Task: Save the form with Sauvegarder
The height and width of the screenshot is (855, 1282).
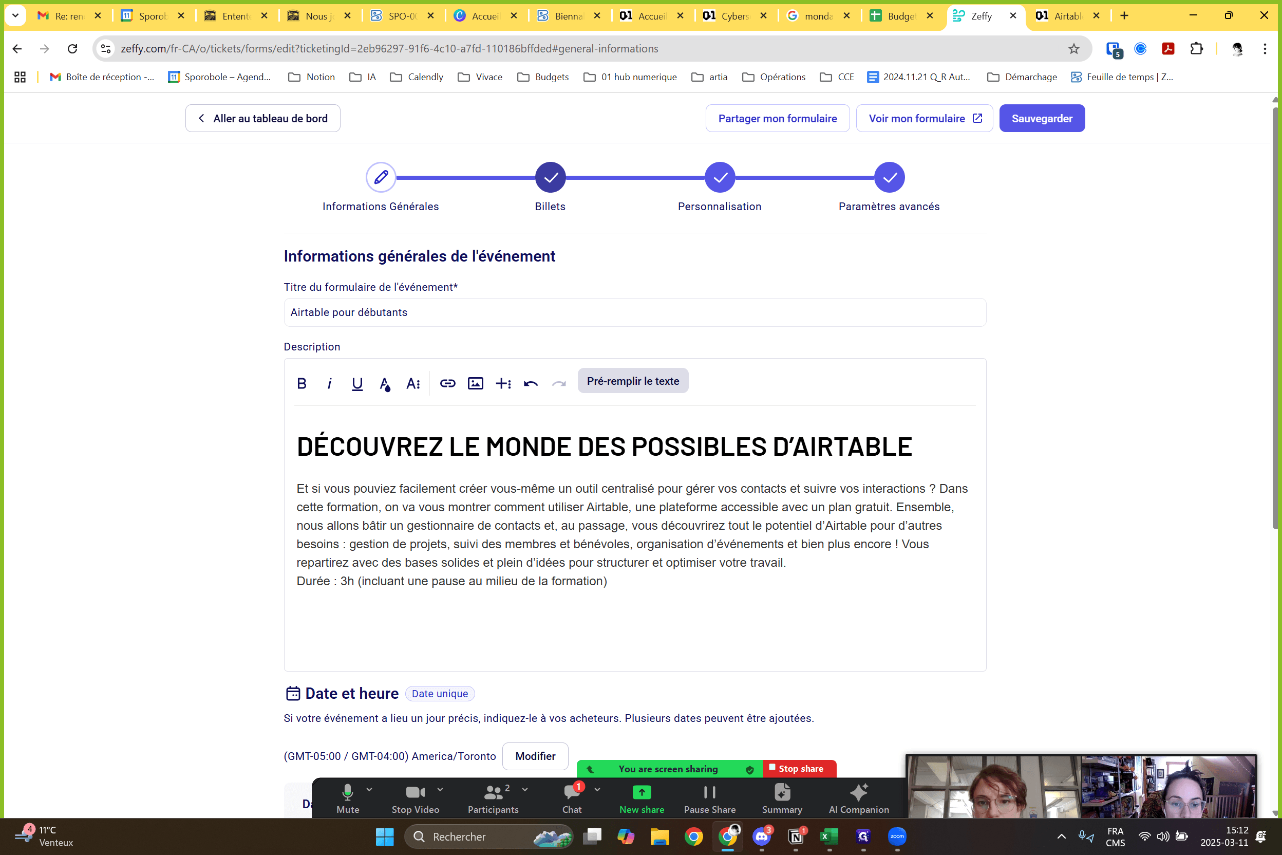Action: [1042, 118]
